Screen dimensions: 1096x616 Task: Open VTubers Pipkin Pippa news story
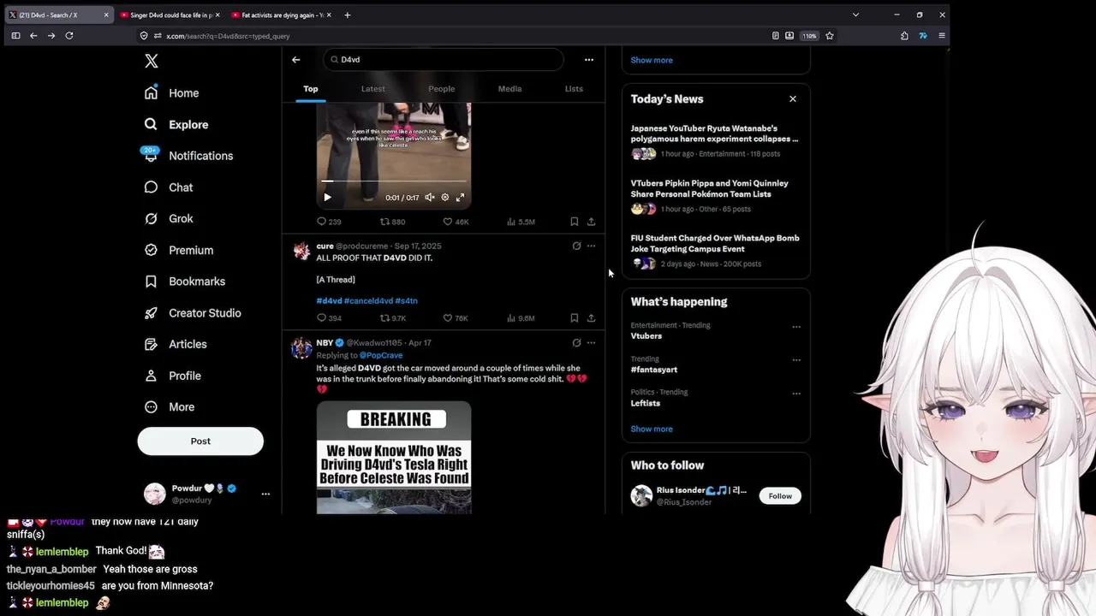pos(716,198)
